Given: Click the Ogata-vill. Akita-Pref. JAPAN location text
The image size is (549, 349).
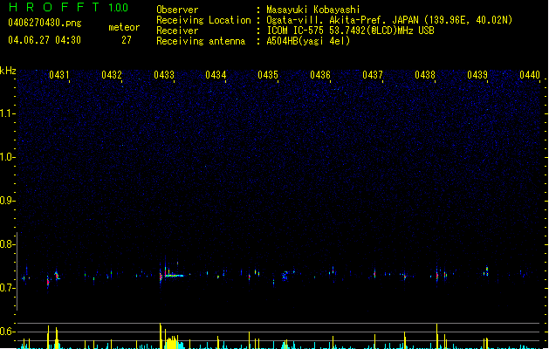Looking at the screenshot, I should coord(389,20).
